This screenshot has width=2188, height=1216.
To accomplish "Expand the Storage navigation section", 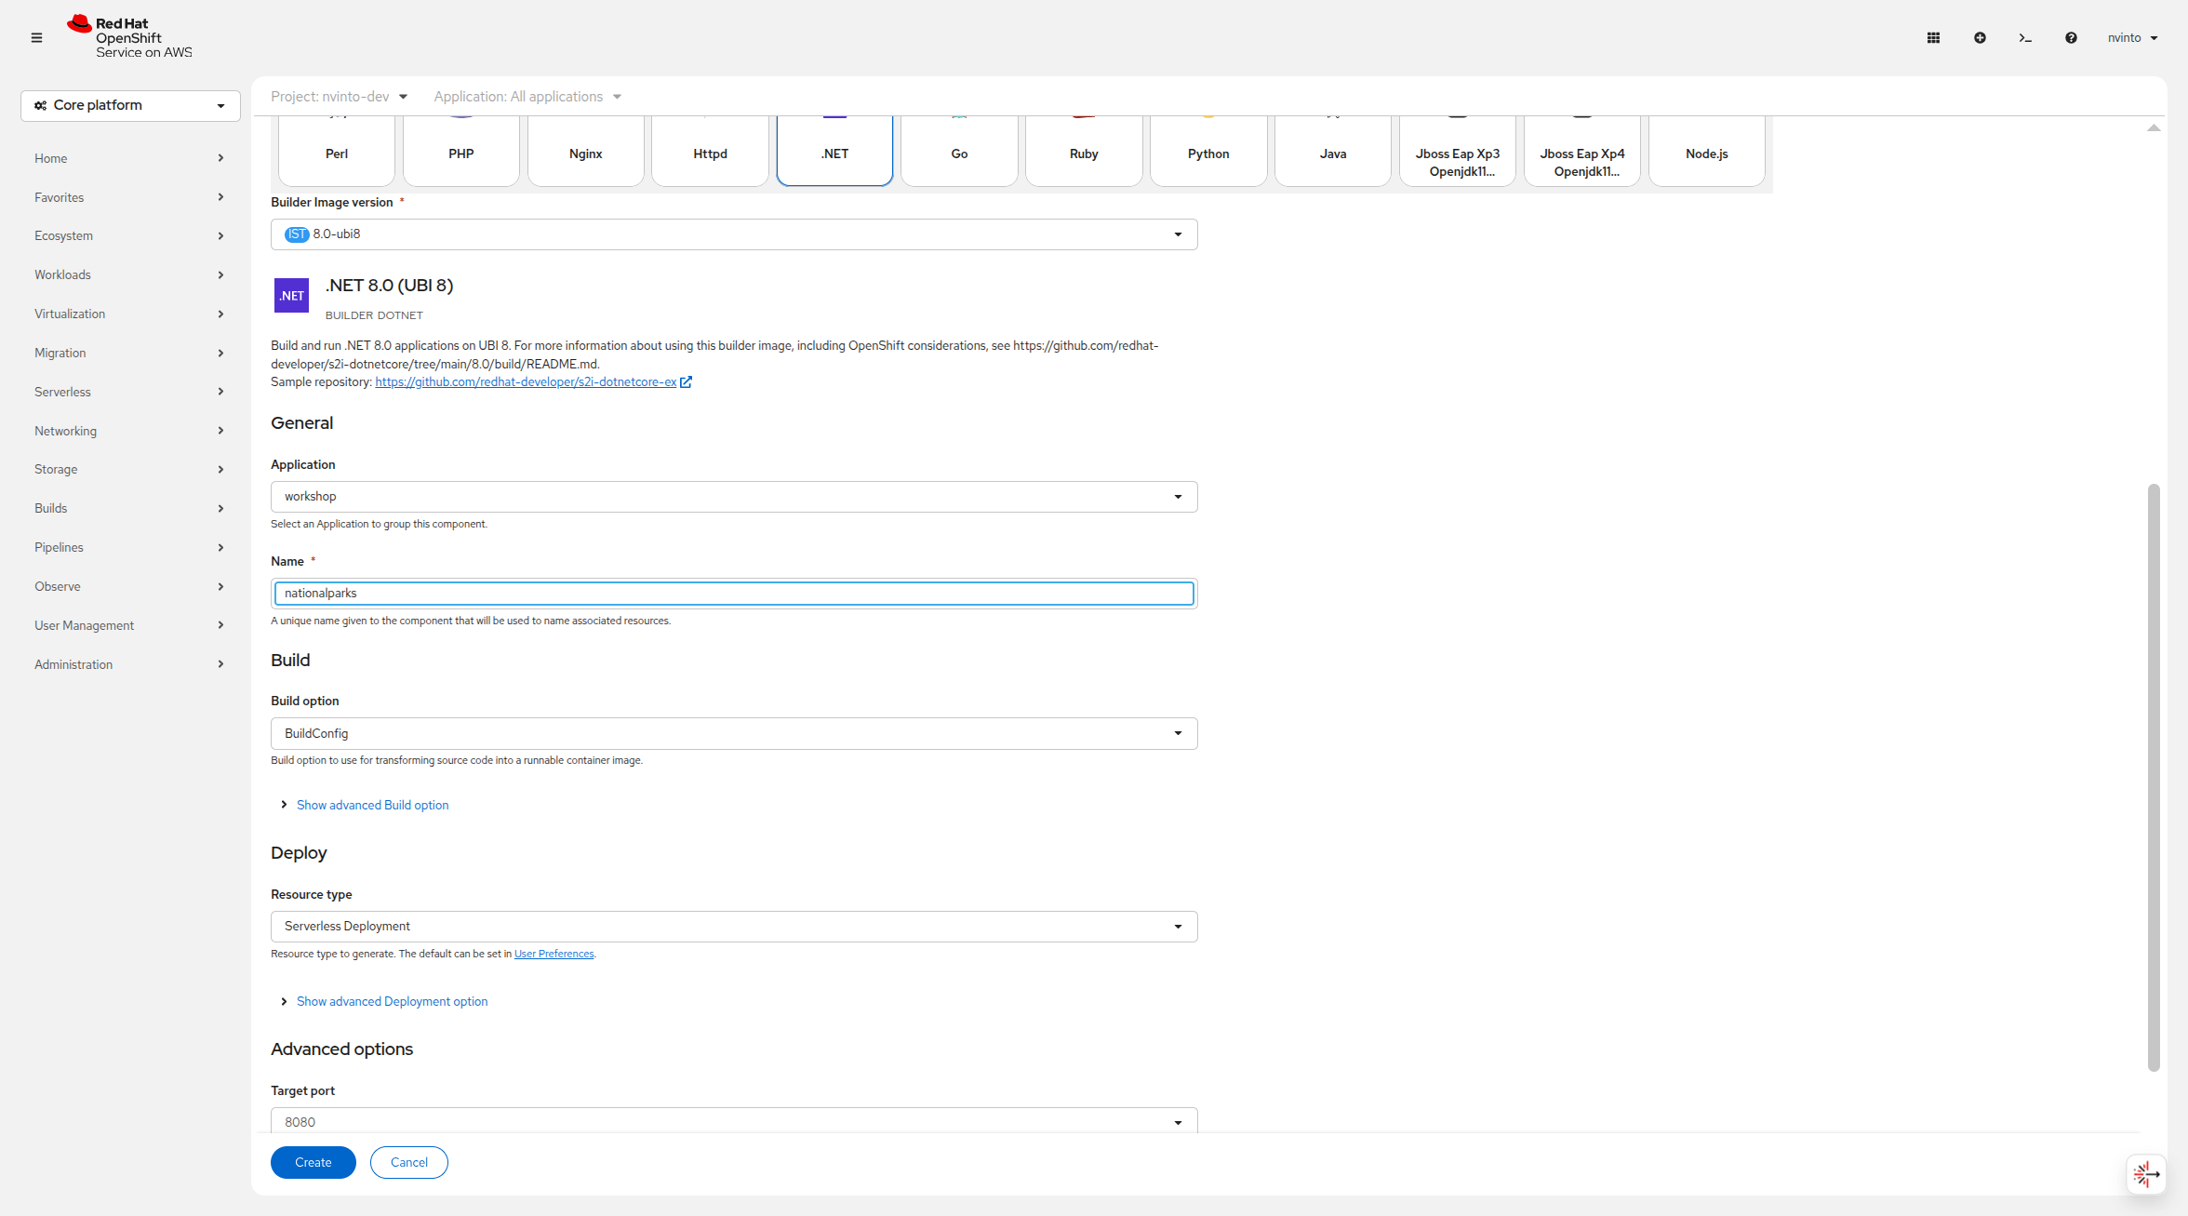I will click(x=130, y=470).
